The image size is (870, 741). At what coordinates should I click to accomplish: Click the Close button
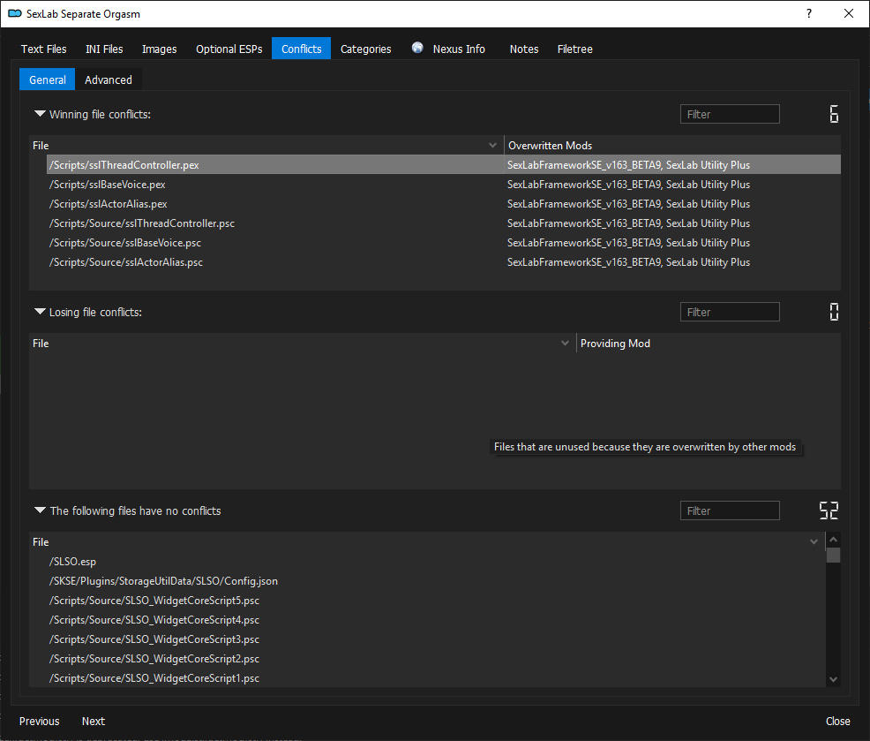click(x=838, y=721)
